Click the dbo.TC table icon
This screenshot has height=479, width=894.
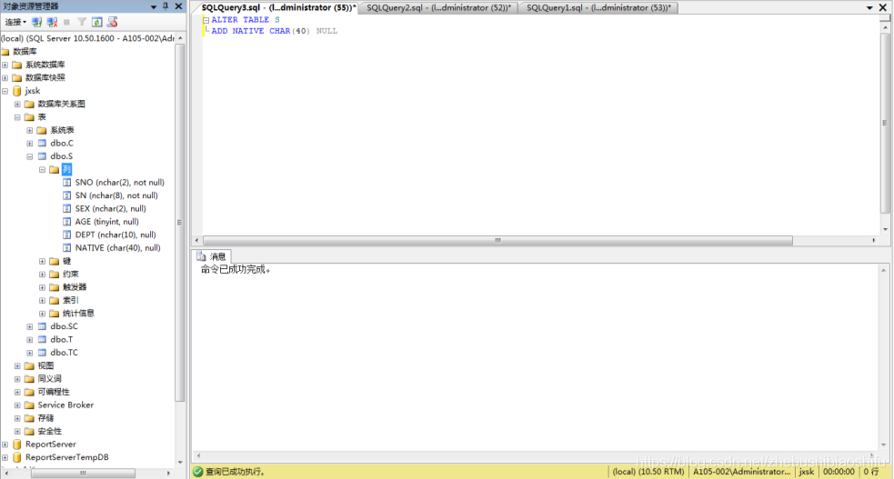coord(42,354)
